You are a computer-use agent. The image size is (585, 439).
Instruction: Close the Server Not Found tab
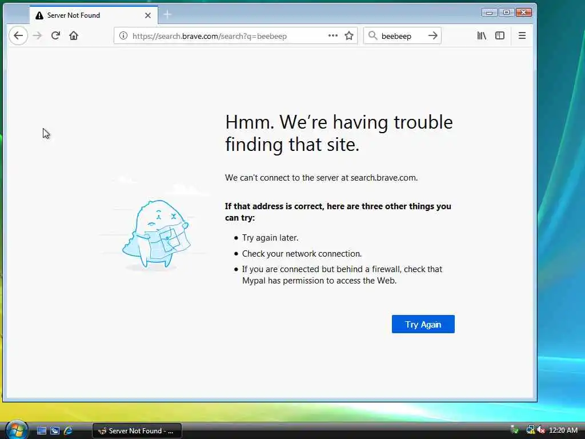pos(148,15)
